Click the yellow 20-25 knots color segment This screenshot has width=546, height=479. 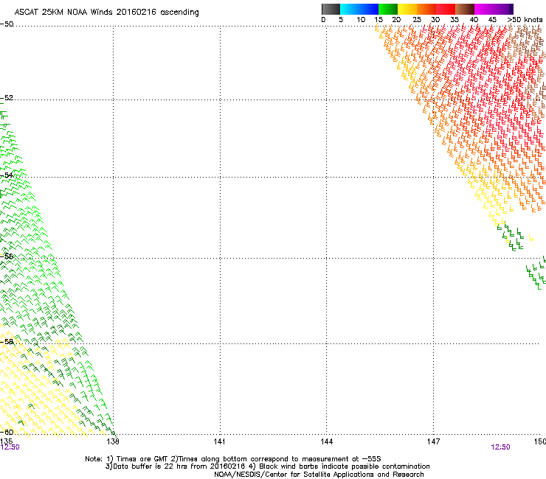click(407, 9)
